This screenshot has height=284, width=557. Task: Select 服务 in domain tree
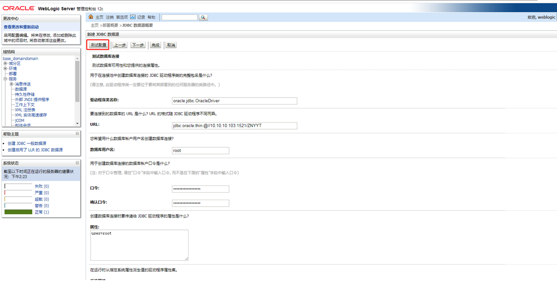coord(13,79)
